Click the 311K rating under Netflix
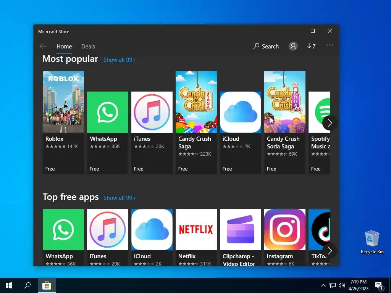Image resolution: width=391 pixels, height=293 pixels. coord(206,264)
